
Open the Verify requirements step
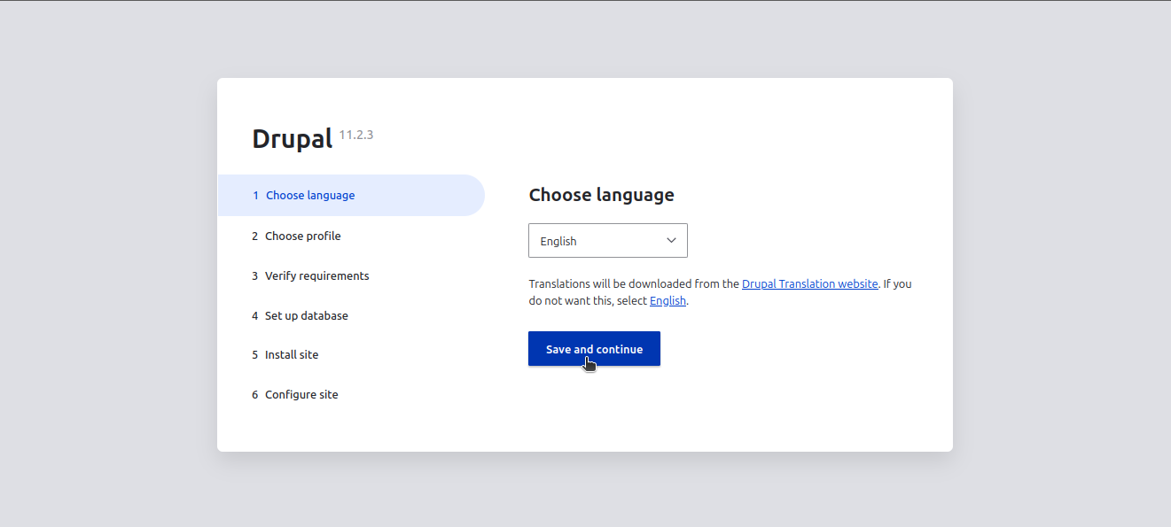(316, 275)
